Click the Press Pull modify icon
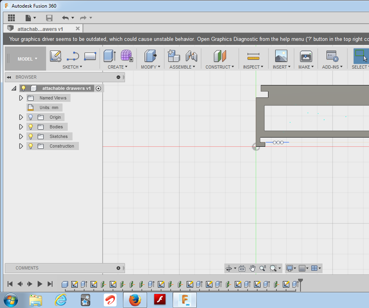The image size is (369, 308). pyautogui.click(x=150, y=56)
